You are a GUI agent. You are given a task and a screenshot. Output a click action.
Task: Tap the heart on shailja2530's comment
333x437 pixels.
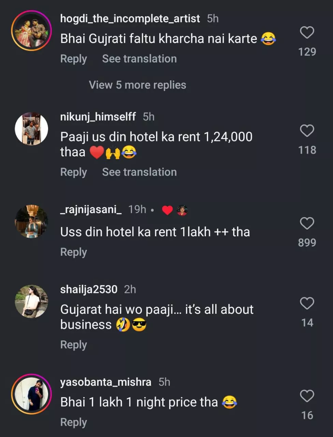pyautogui.click(x=307, y=303)
